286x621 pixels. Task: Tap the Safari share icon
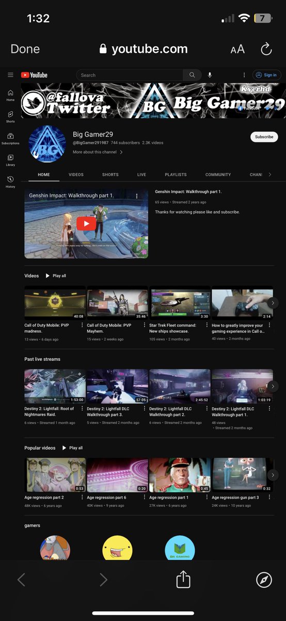click(x=183, y=579)
